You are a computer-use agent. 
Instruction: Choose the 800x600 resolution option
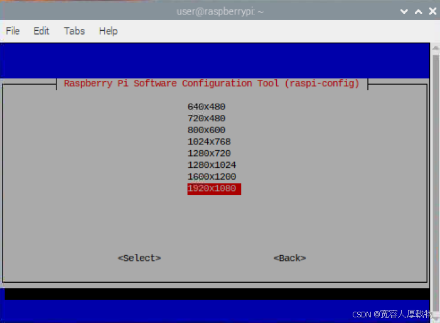pyautogui.click(x=207, y=130)
